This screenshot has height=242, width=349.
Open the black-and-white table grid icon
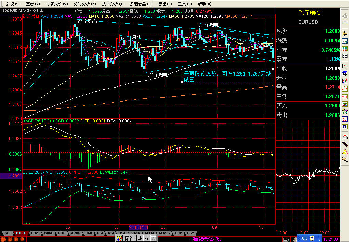pos(345,56)
